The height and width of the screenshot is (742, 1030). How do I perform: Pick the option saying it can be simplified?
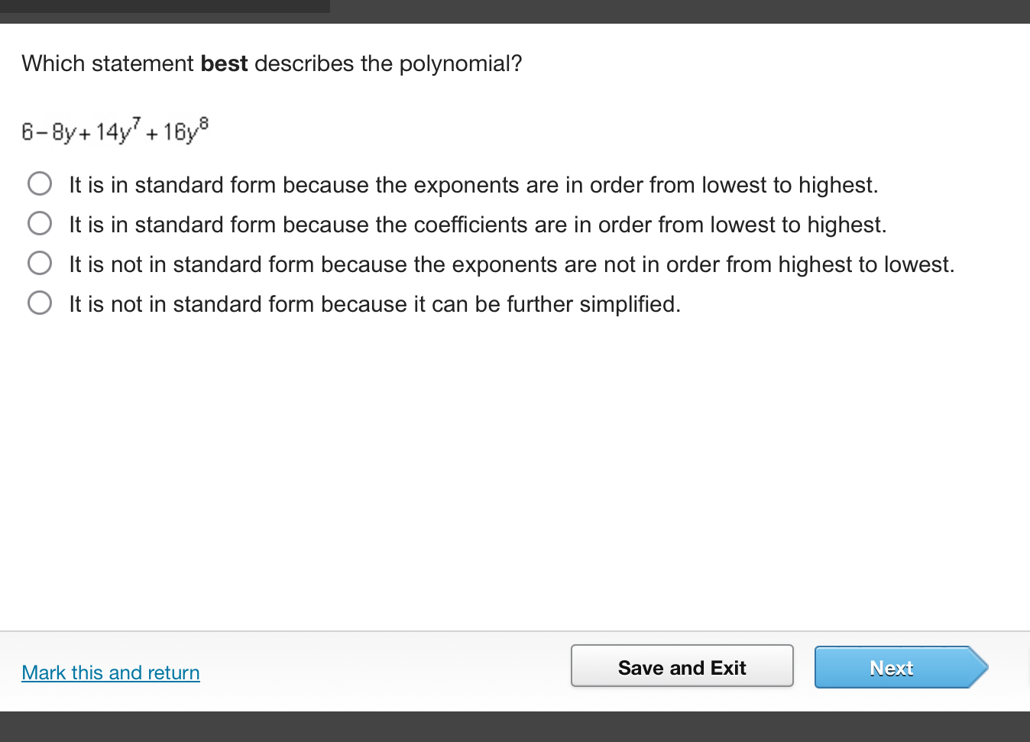pos(40,303)
